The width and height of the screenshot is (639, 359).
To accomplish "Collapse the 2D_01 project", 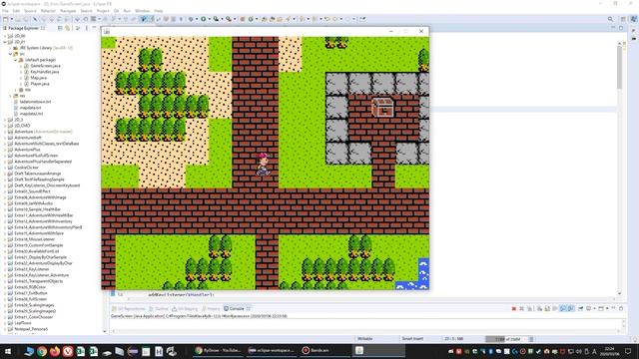I will click(x=5, y=42).
